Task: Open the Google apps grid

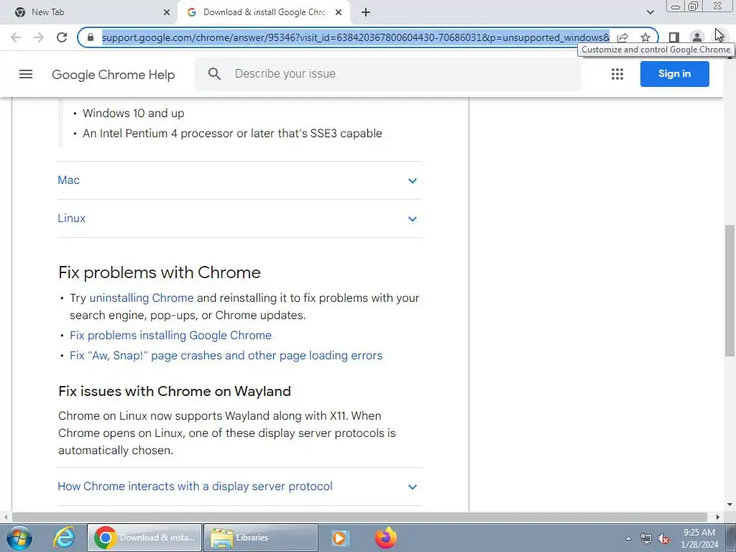Action: coord(617,74)
